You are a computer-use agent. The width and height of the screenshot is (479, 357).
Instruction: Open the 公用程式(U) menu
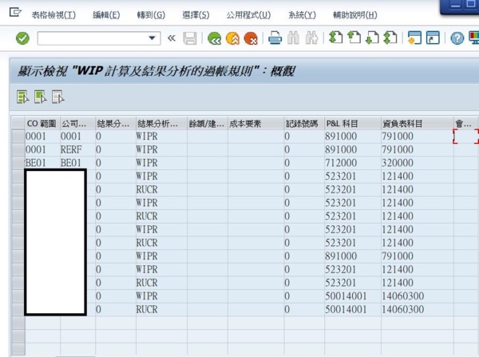pos(247,15)
